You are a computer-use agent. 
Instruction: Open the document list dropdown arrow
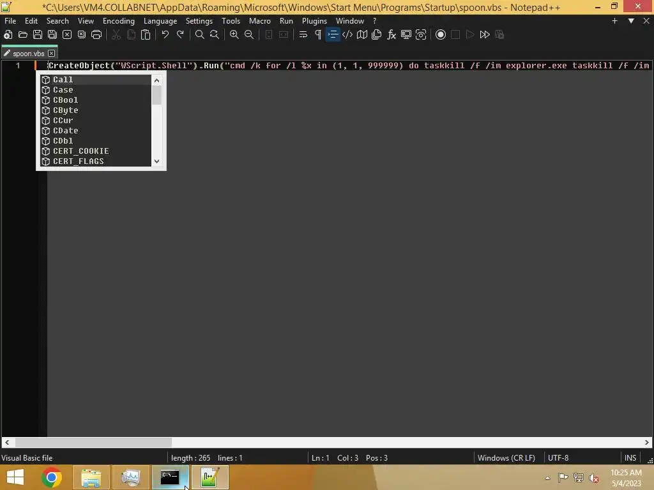coord(631,21)
